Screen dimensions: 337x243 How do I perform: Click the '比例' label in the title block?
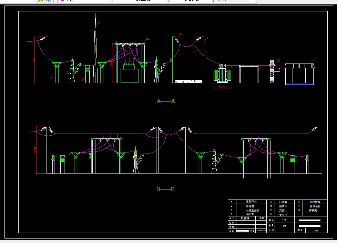(x=271, y=230)
